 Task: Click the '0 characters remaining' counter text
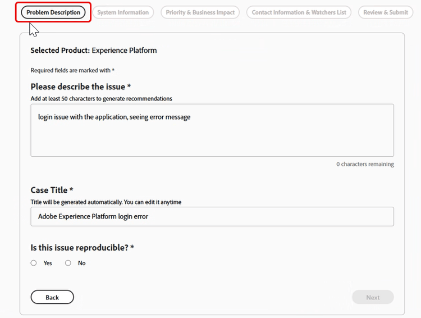point(365,164)
